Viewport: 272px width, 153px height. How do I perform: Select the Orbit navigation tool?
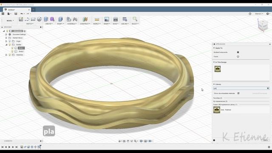(x=119, y=141)
